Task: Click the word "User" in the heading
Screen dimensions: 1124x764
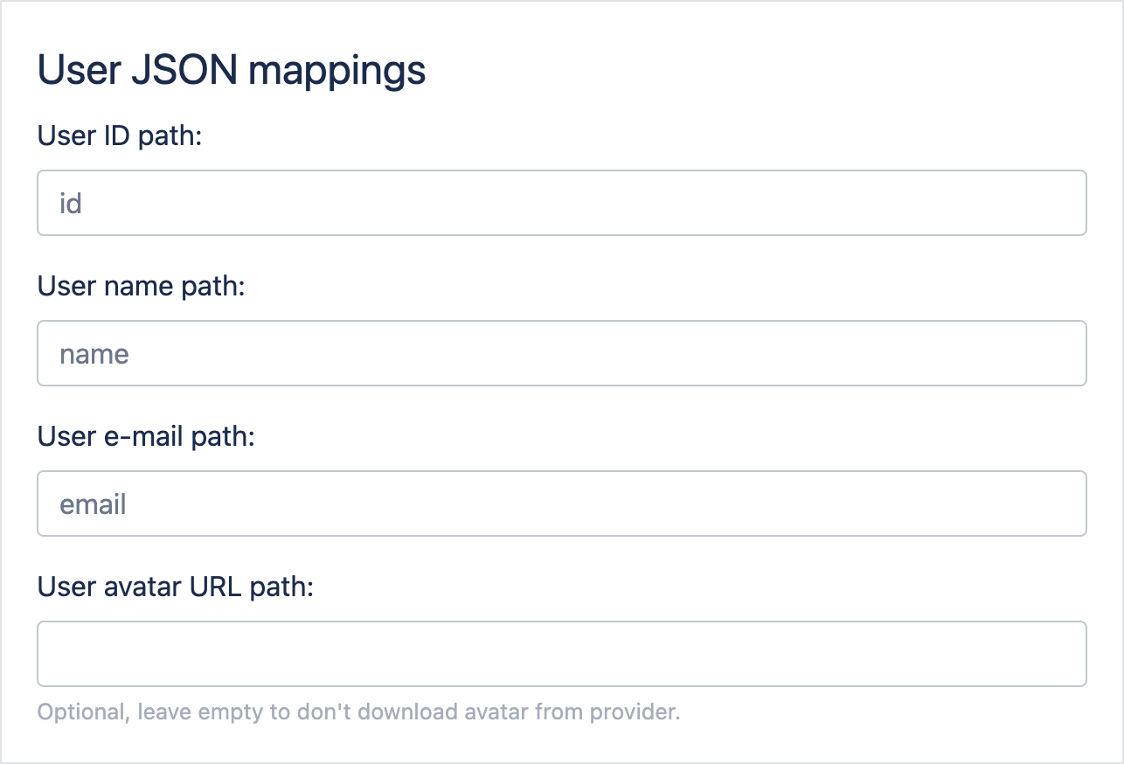Action: (78, 72)
